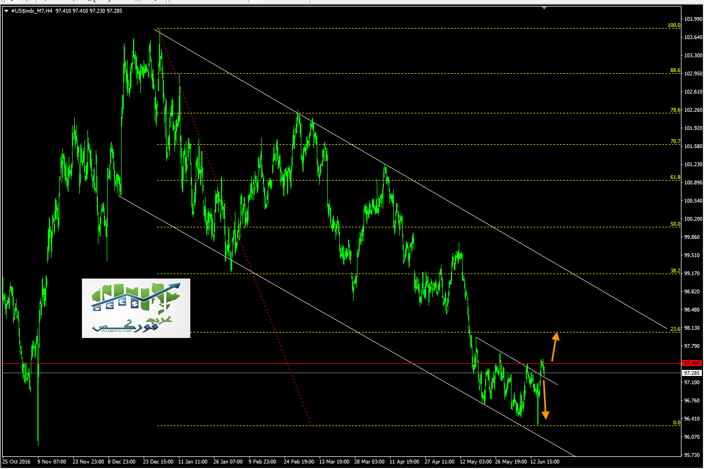
Task: Click the 23 Dec 15:00 time label
Action: [x=159, y=462]
